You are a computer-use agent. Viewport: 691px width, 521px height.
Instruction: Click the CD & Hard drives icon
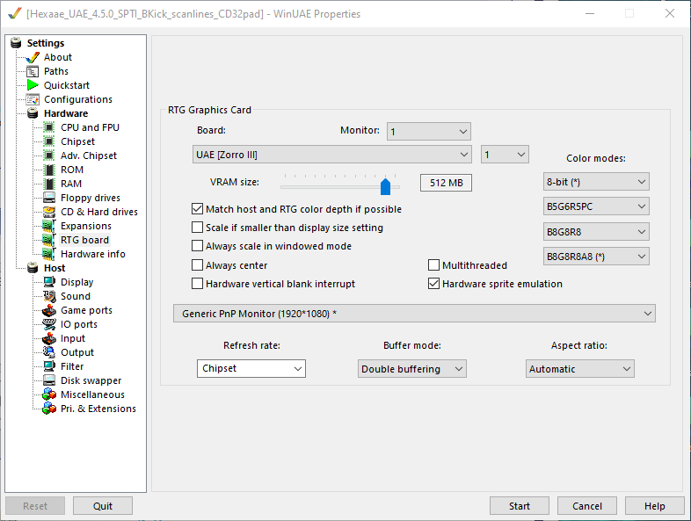click(x=49, y=212)
